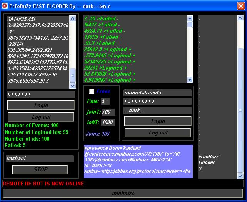Click the up arrow of the ids list scrollbar
Image resolution: width=247 pixels, height=202 pixels.
coord(72,19)
